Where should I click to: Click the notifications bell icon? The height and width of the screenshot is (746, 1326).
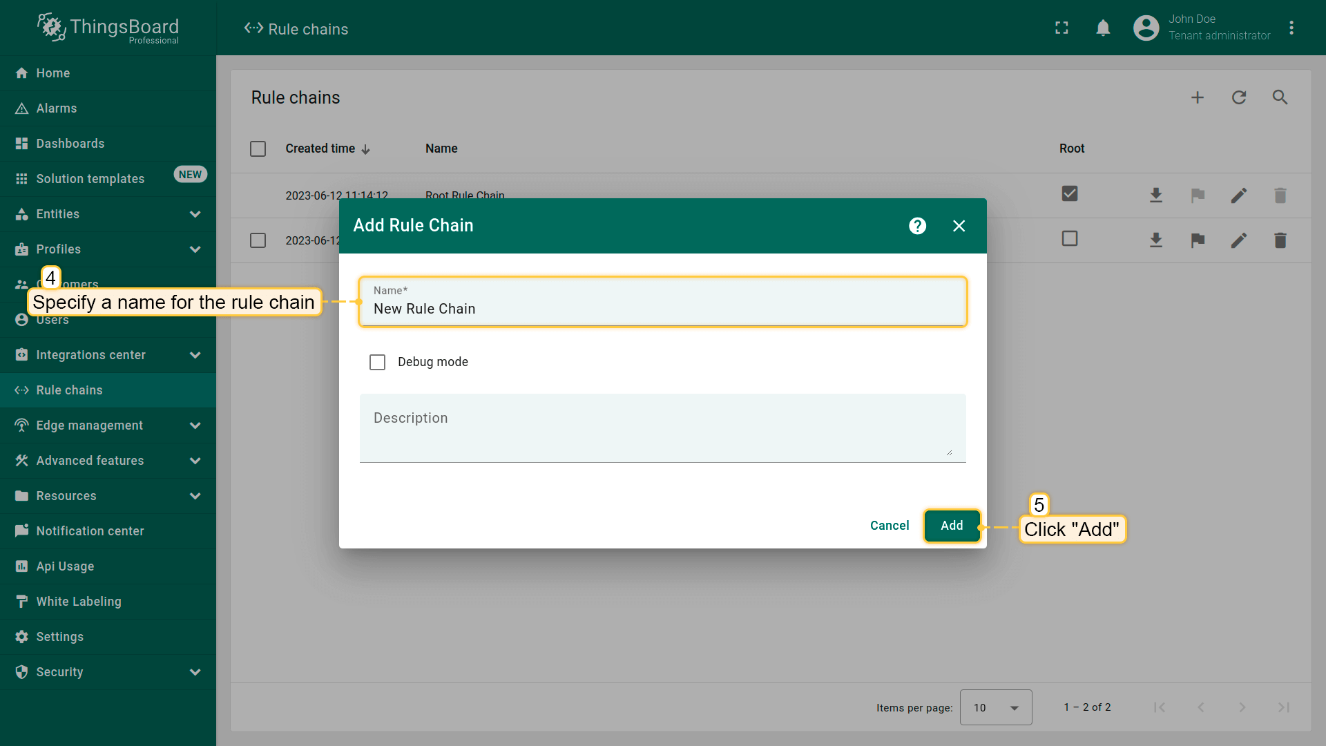(1103, 28)
